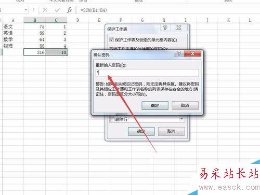
Task: Select column L header
Action: 250,20
